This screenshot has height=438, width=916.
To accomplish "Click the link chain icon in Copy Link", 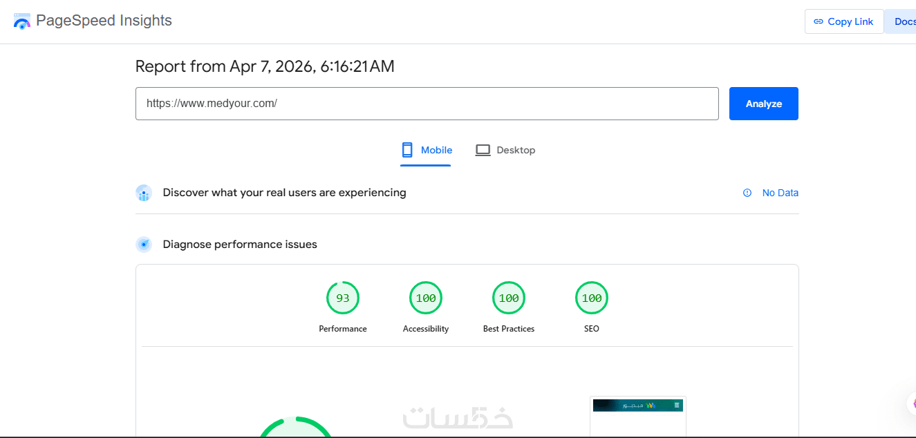I will click(819, 21).
